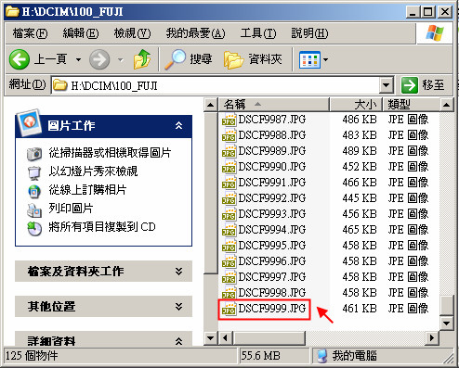Open the Forward history dropdown arrow
The image size is (459, 368).
tap(120, 59)
